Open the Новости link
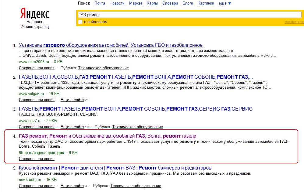 tap(117, 3)
